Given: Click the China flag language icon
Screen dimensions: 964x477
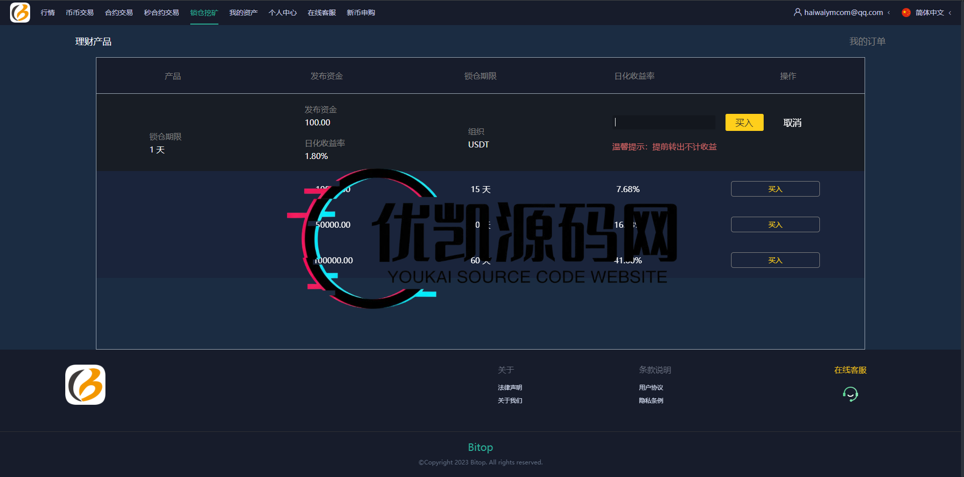Looking at the screenshot, I should [906, 12].
